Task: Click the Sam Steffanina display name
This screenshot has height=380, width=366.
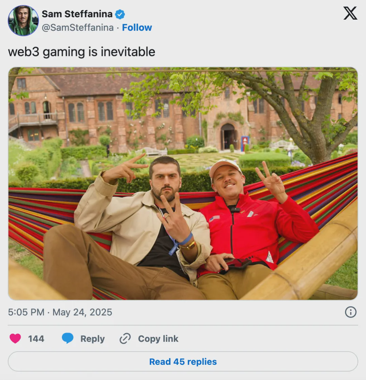Action: point(77,14)
